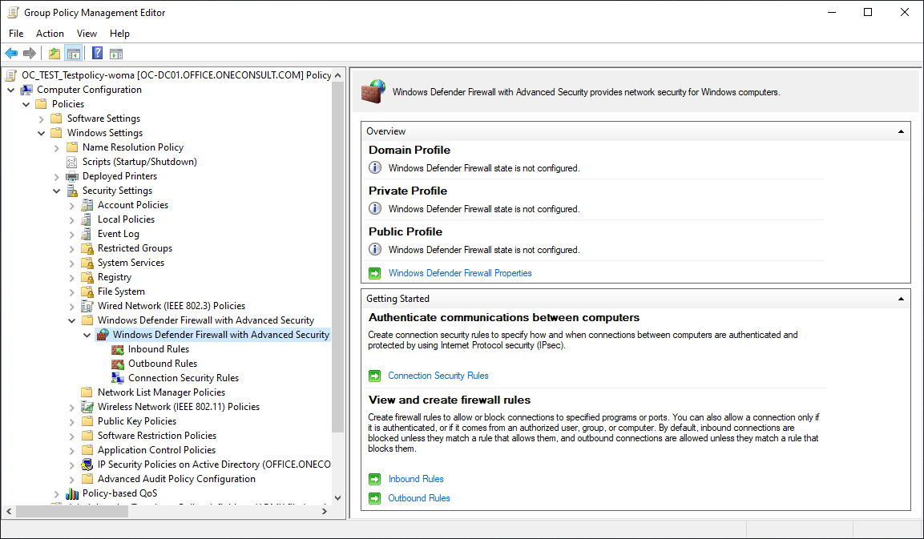Image resolution: width=924 pixels, height=539 pixels.
Task: Collapse the Getting Started section arrow
Action: pos(902,299)
